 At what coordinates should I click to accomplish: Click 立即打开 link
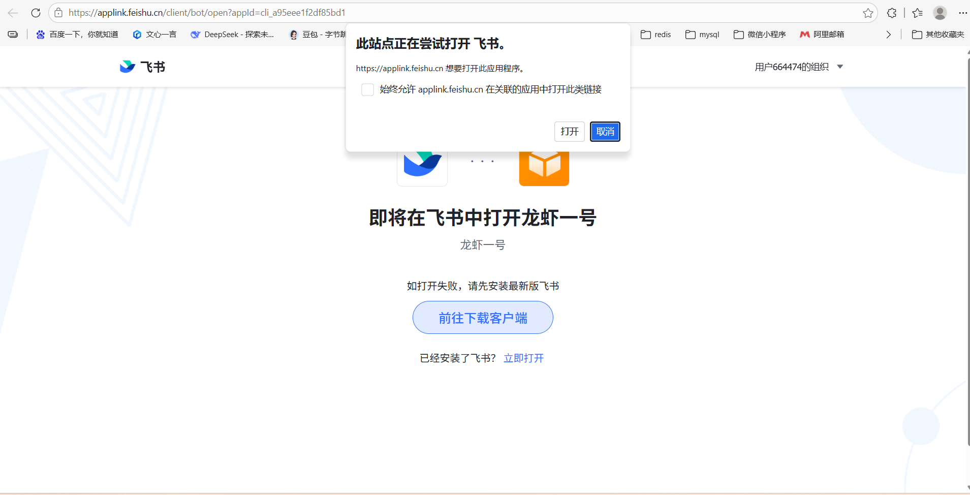point(523,358)
